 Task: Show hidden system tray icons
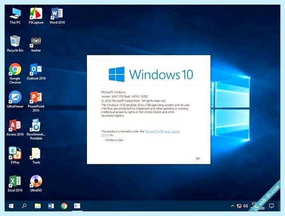click(232, 206)
